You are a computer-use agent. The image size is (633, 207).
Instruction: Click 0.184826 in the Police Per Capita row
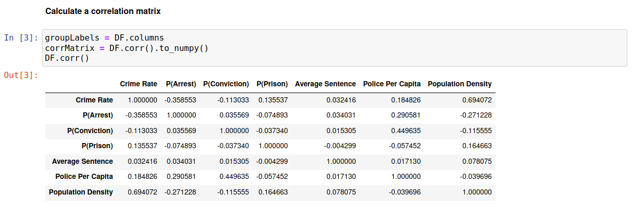(142, 177)
